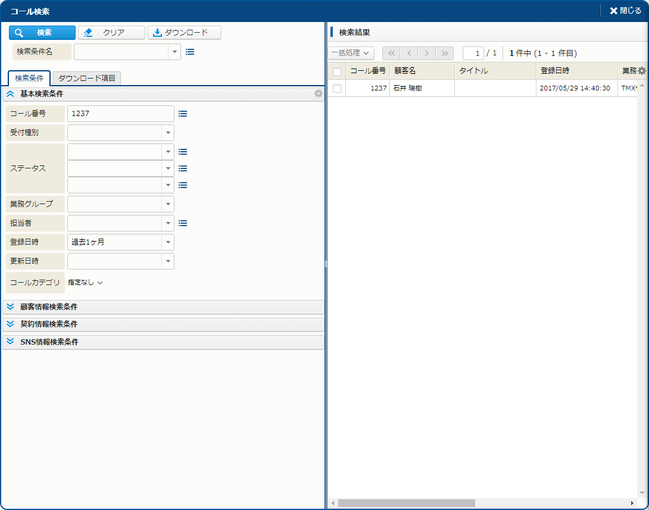This screenshot has width=649, height=510.
Task: Collapse the 基本検索条件 section
Action: pyautogui.click(x=10, y=93)
